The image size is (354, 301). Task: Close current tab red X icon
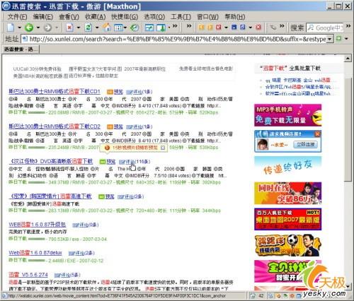(219, 28)
